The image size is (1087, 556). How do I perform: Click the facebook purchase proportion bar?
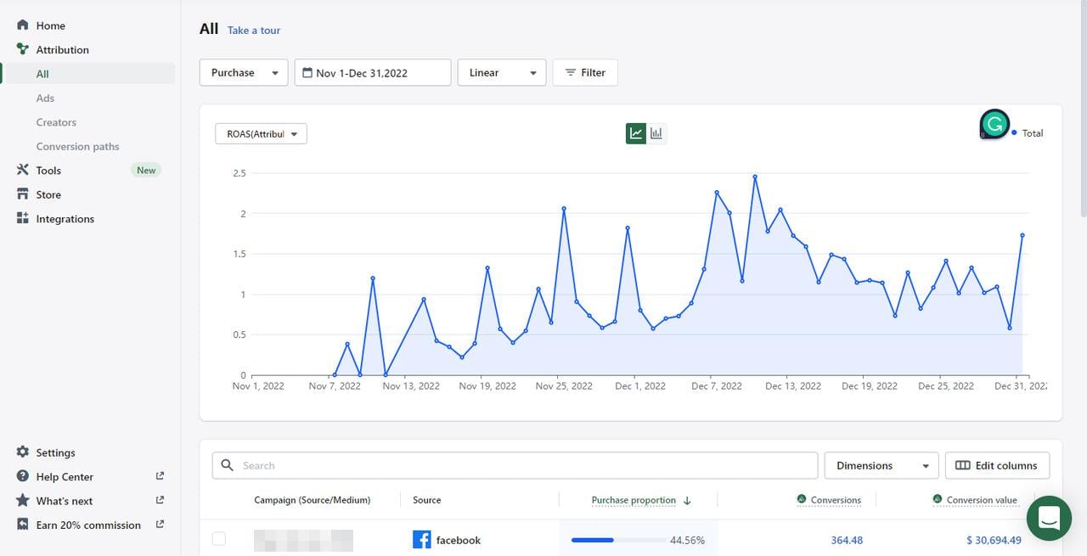pyautogui.click(x=618, y=540)
